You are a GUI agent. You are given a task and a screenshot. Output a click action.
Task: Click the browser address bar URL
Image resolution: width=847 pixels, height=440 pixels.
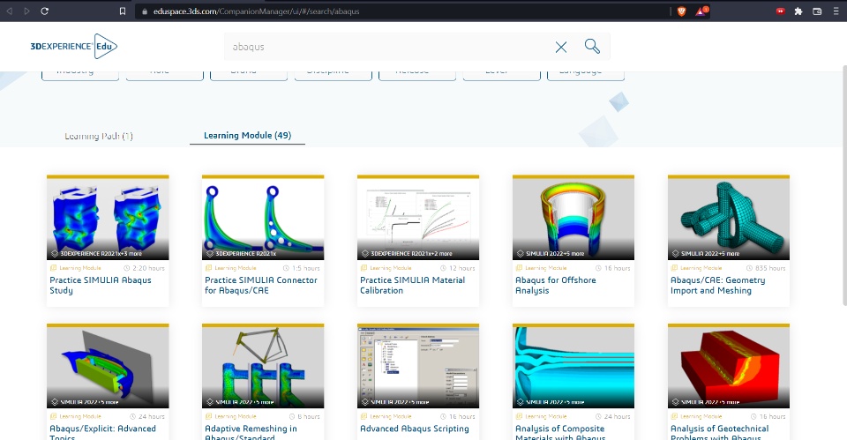pos(256,11)
